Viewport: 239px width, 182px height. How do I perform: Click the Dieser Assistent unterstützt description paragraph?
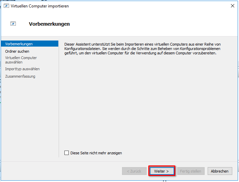[x=142, y=49]
